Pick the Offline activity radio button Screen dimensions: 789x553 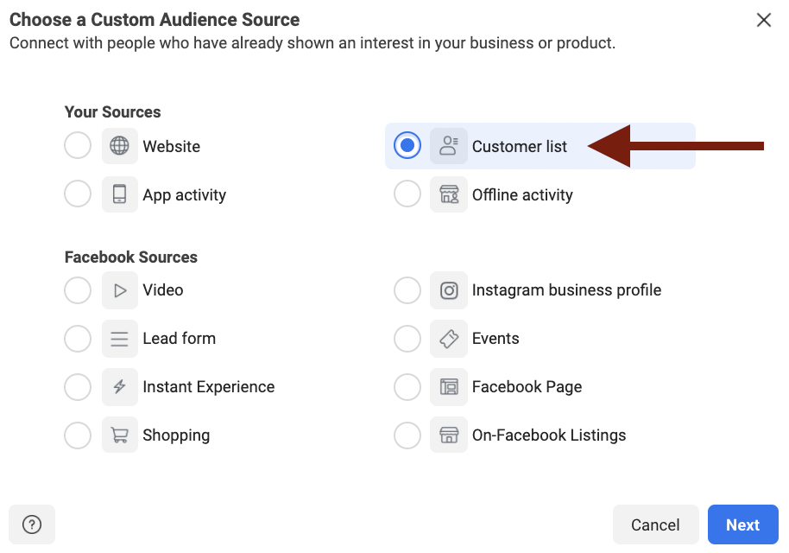point(407,194)
